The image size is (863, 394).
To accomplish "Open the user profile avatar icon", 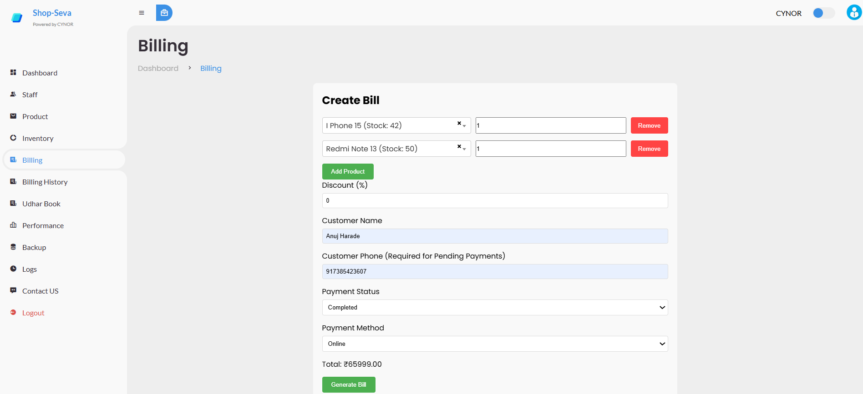I will click(x=853, y=13).
